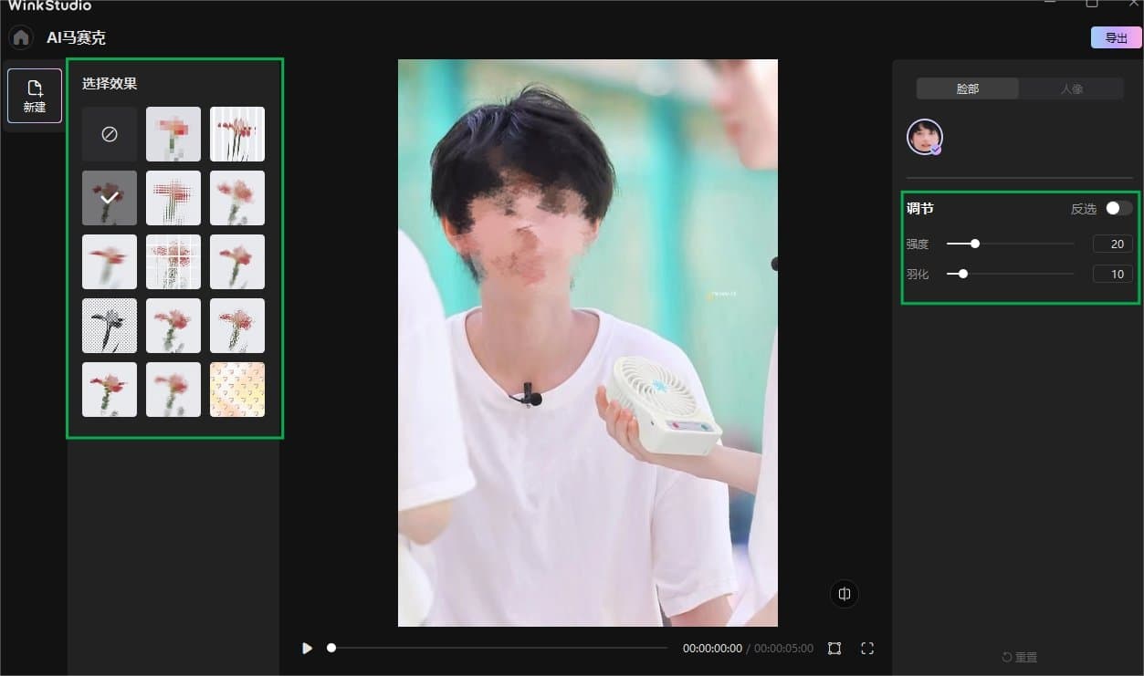Click the 强度 value field showing 20
The width and height of the screenshot is (1144, 676).
[1111, 244]
